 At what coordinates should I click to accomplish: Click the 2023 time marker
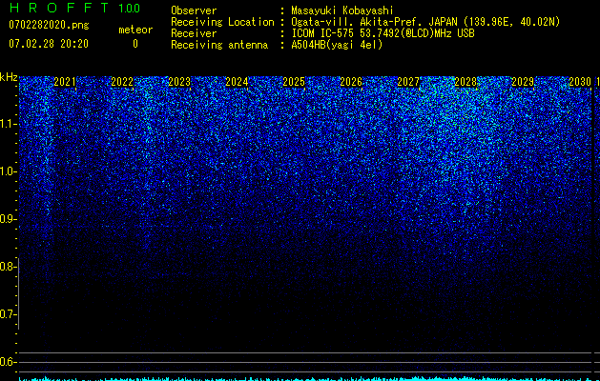click(x=179, y=82)
